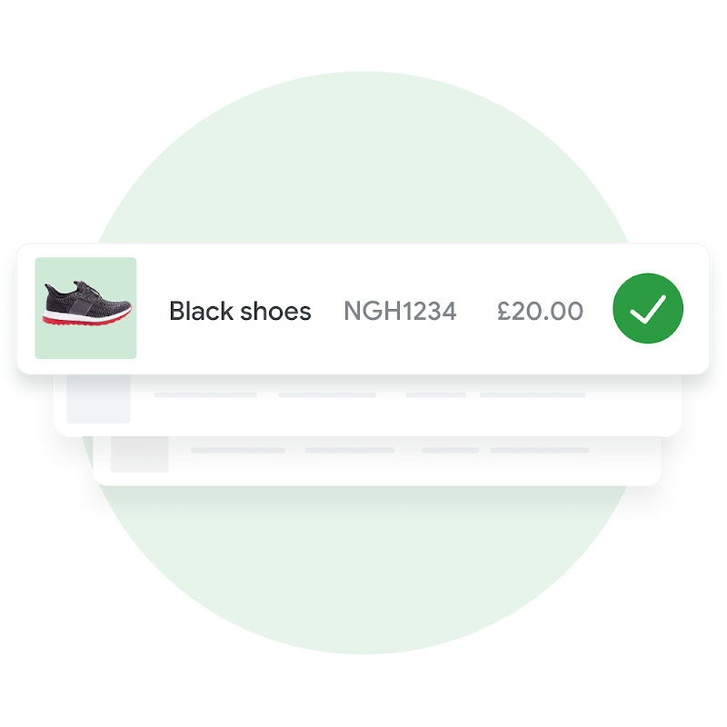Click the third row's second placeholder line
727x727 pixels.
point(350,450)
